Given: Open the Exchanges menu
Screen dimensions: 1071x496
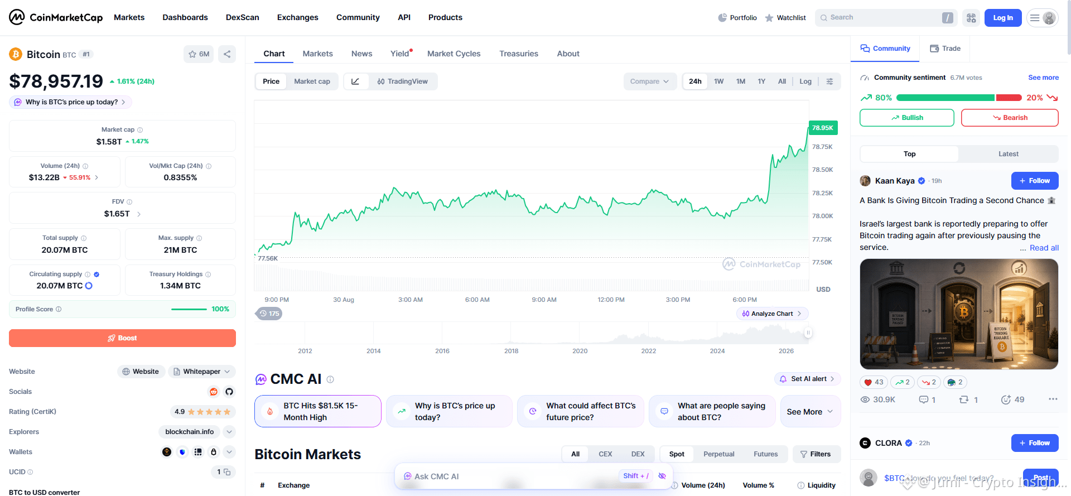Looking at the screenshot, I should tap(297, 17).
